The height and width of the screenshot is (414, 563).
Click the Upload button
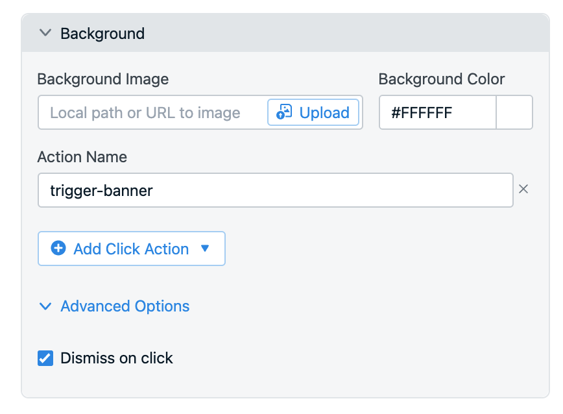[x=313, y=112]
